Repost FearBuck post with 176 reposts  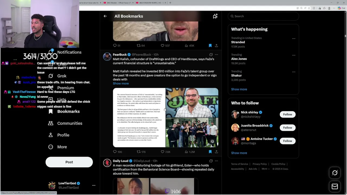[141, 152]
